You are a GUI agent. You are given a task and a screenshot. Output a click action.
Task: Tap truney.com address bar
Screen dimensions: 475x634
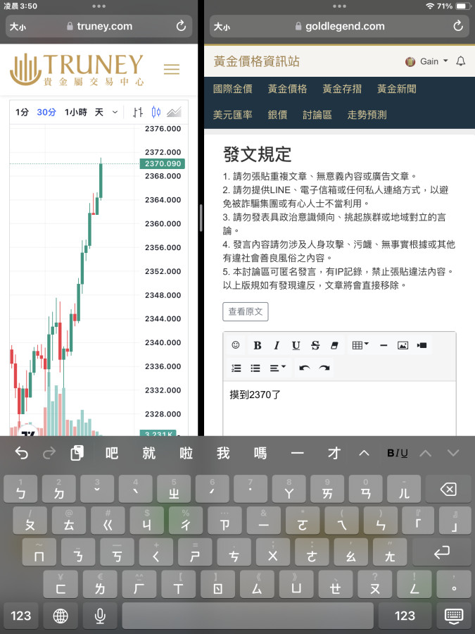point(99,26)
